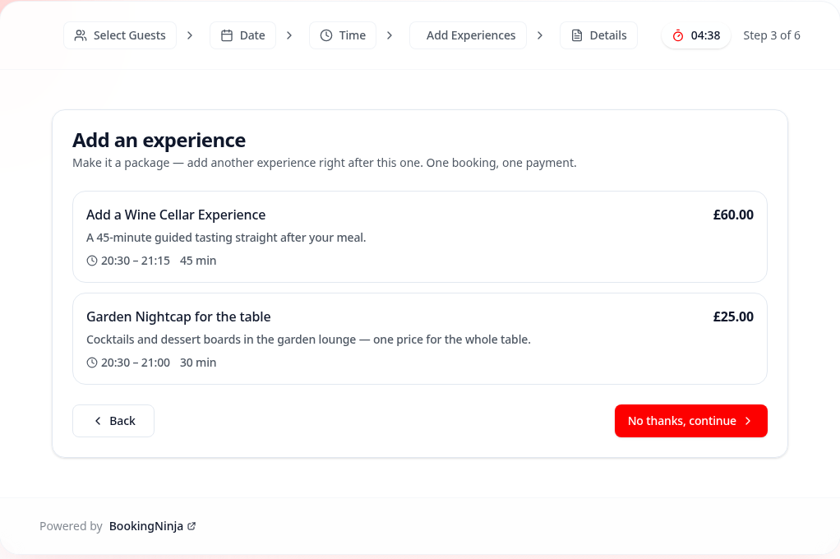This screenshot has height=559, width=840.
Task: Click the Step 3 of 6 indicator
Action: [772, 35]
